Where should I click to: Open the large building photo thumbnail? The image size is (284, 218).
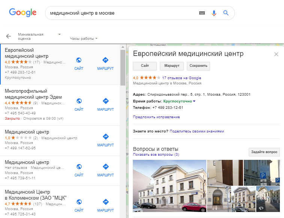coord(169,186)
